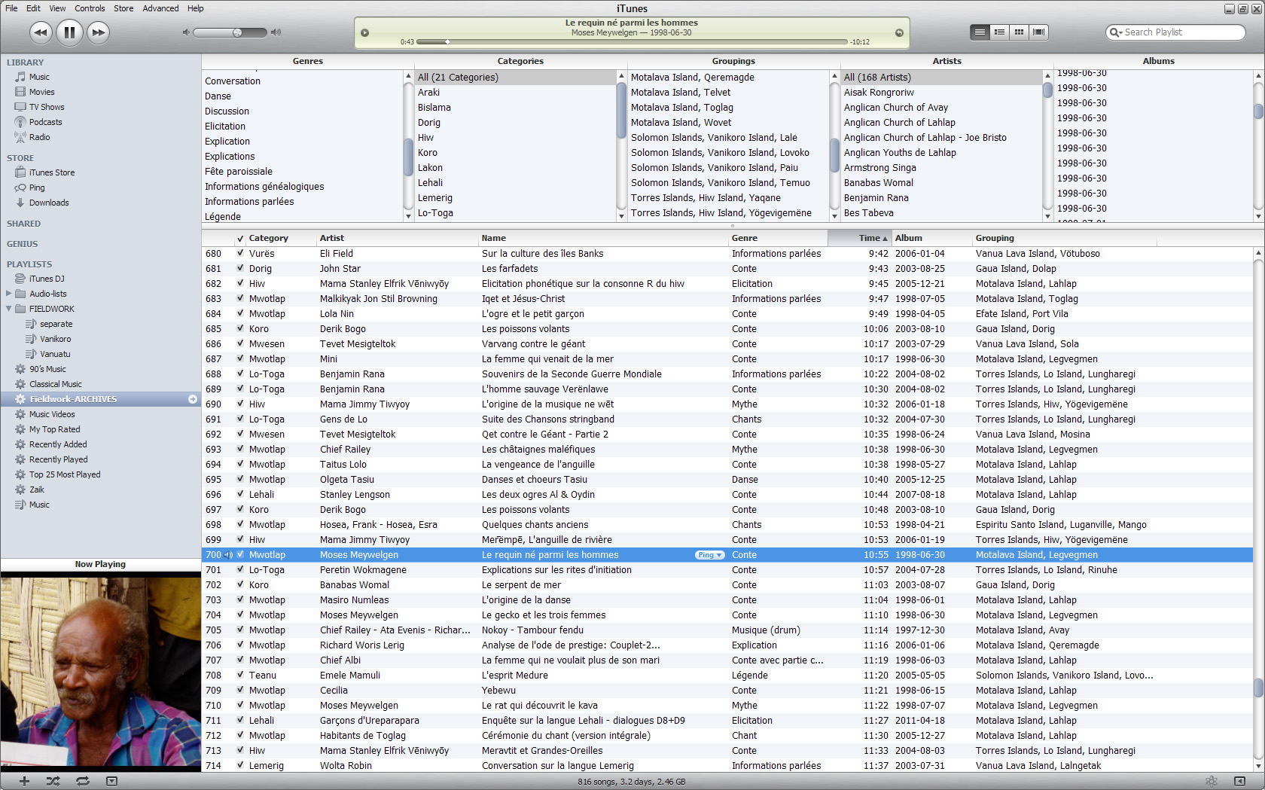Open iTunes Store in sidebar
This screenshot has width=1265, height=790.
pyautogui.click(x=51, y=172)
